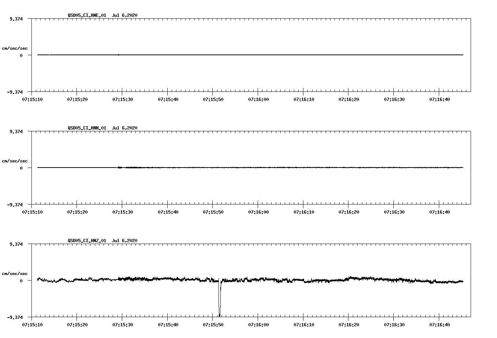Click the 07:16:20 time label under HNE plot
Viewport: 497px width, 338px height.
pyautogui.click(x=348, y=99)
